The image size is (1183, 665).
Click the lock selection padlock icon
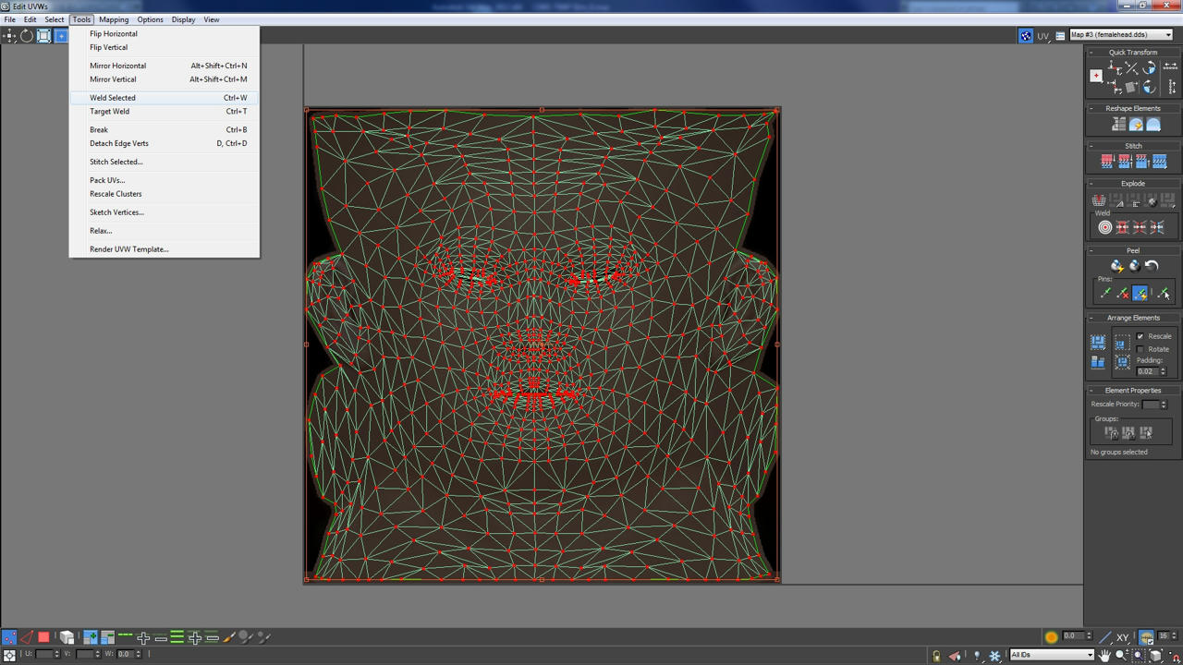pyautogui.click(x=936, y=656)
